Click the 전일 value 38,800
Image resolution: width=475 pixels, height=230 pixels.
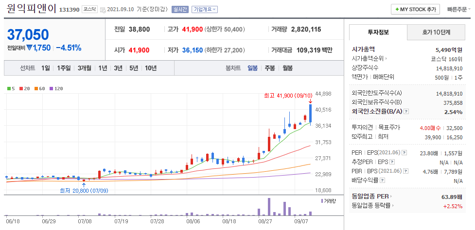[139, 29]
